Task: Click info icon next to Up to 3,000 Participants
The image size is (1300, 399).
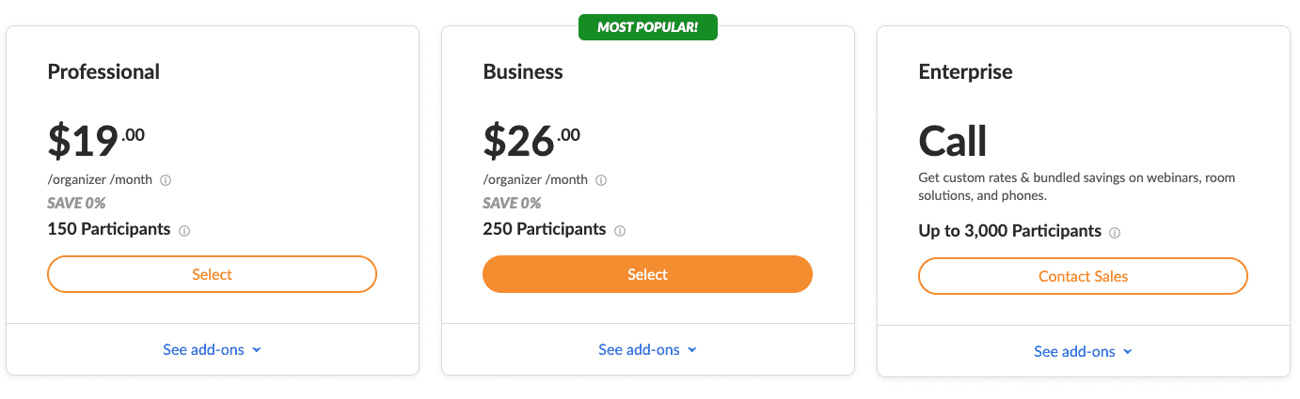Action: [1115, 233]
